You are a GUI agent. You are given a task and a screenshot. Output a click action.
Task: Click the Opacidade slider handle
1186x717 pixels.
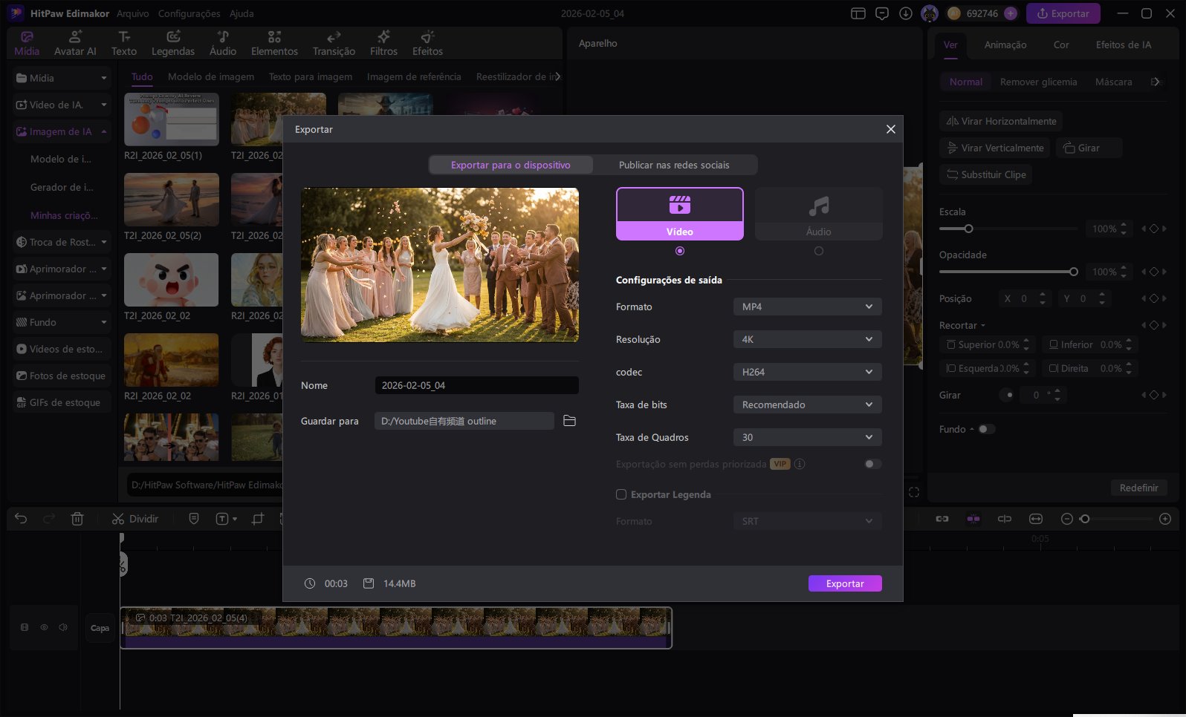point(1073,272)
